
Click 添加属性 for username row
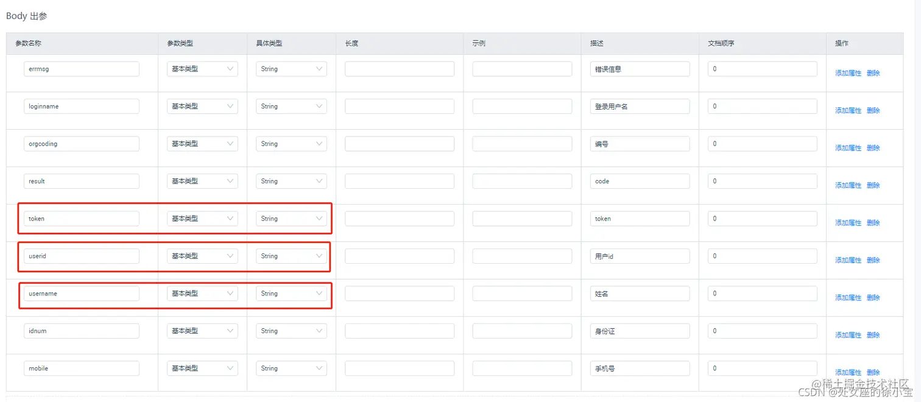point(848,298)
